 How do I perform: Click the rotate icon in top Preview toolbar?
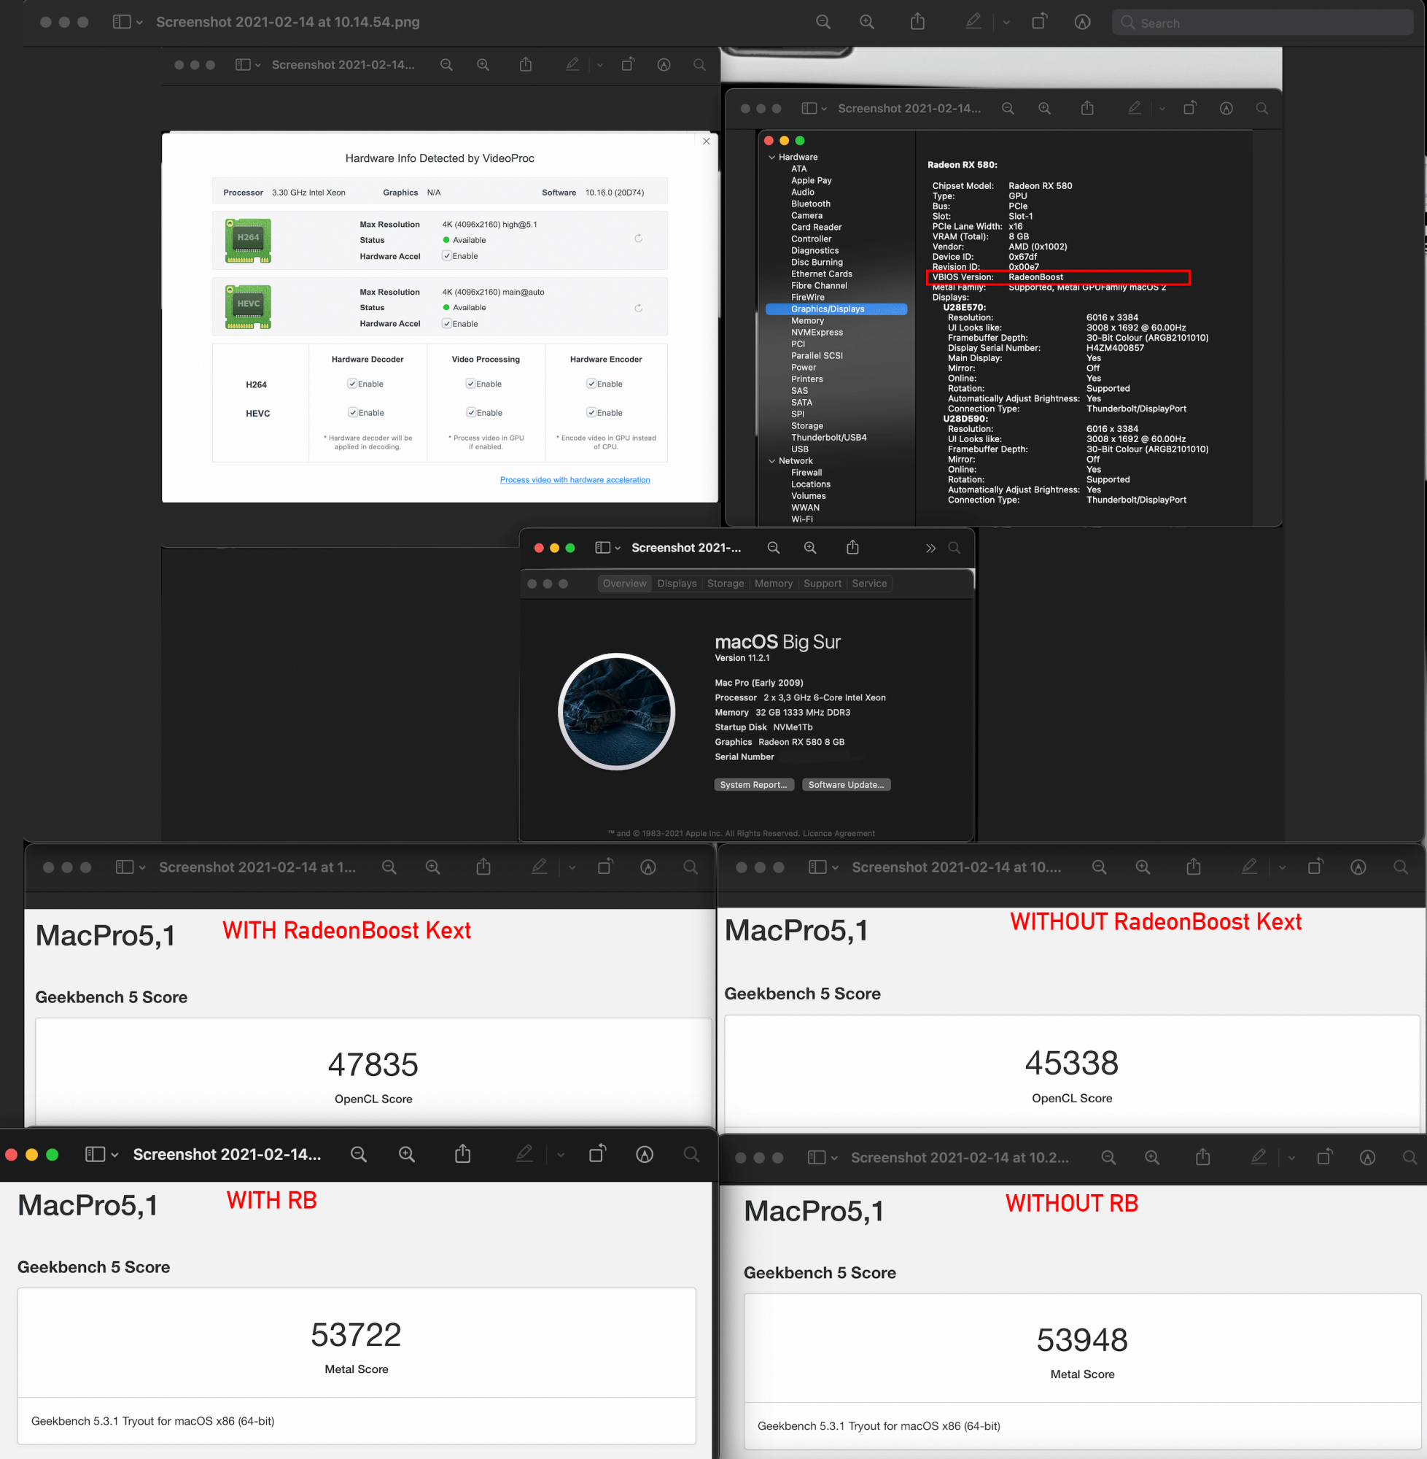(x=1039, y=23)
